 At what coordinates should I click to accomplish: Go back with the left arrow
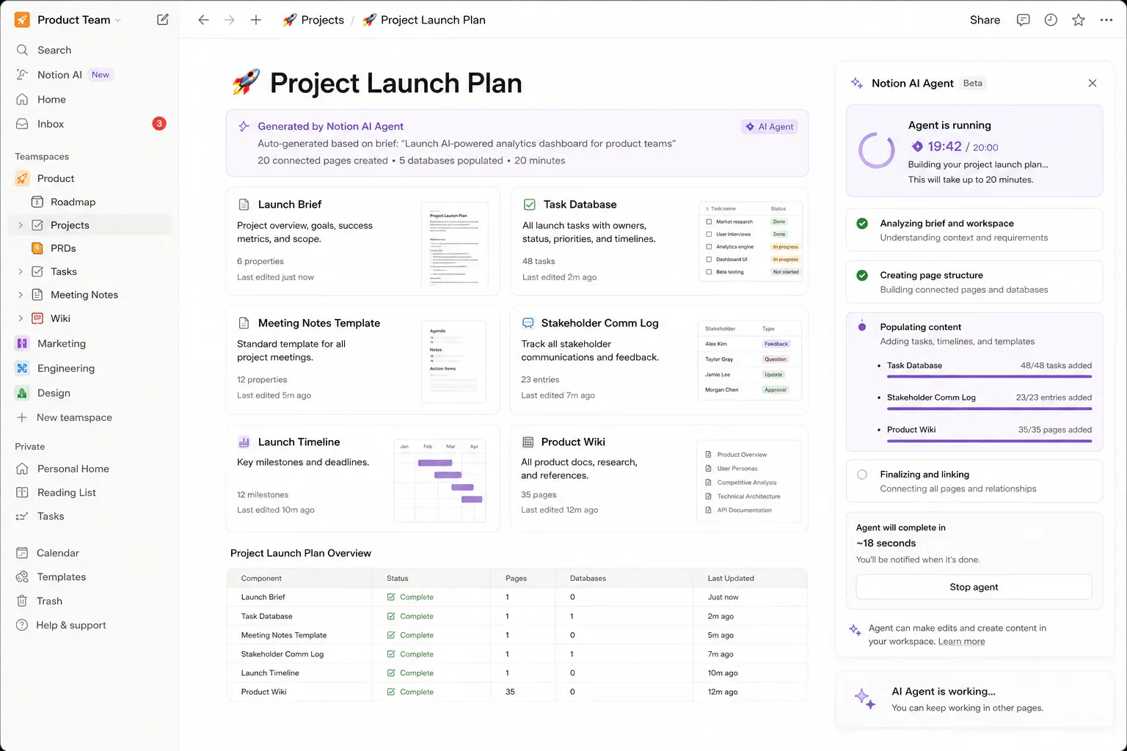click(x=203, y=20)
